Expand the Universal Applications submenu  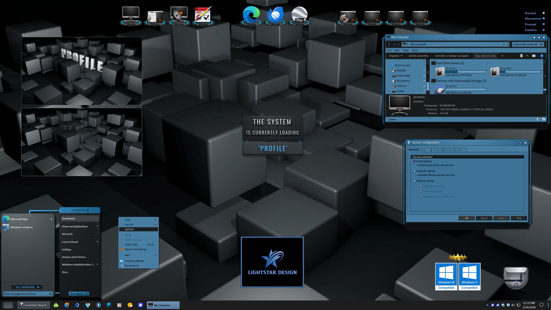(x=80, y=226)
